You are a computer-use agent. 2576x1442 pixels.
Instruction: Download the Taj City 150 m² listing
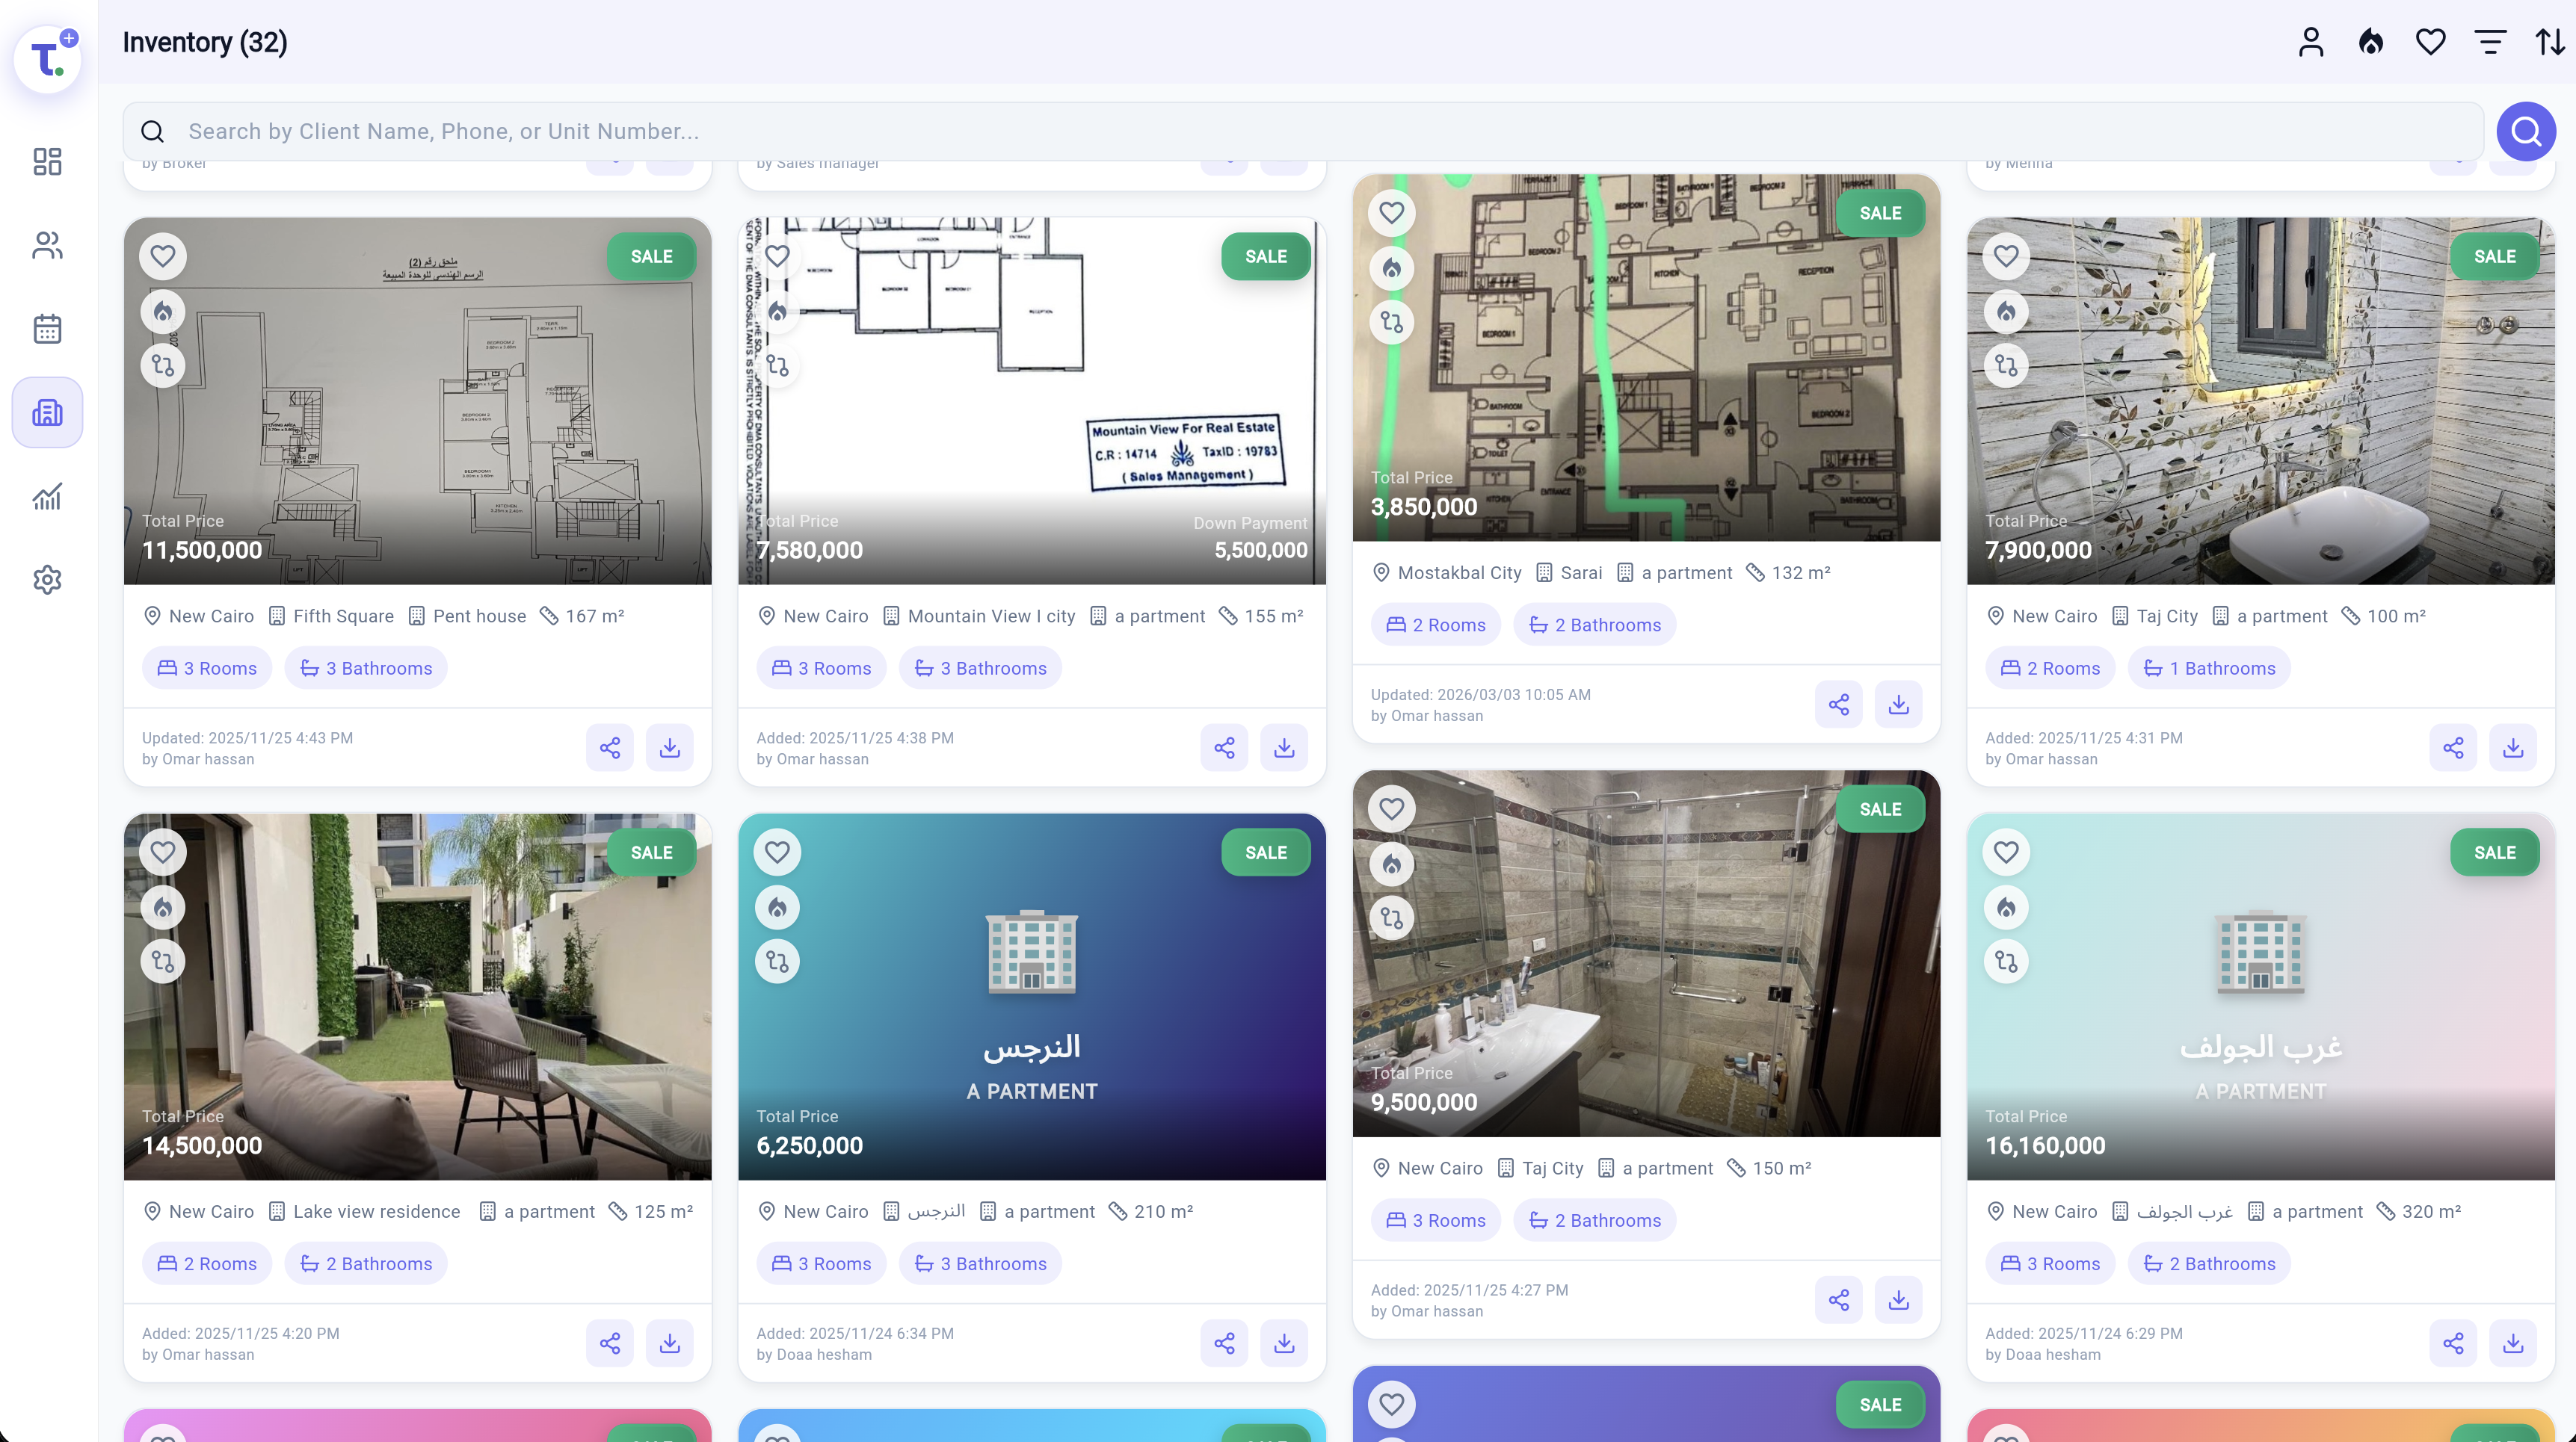tap(1899, 1300)
